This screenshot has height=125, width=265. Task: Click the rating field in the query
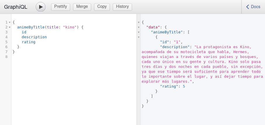(x=28, y=42)
